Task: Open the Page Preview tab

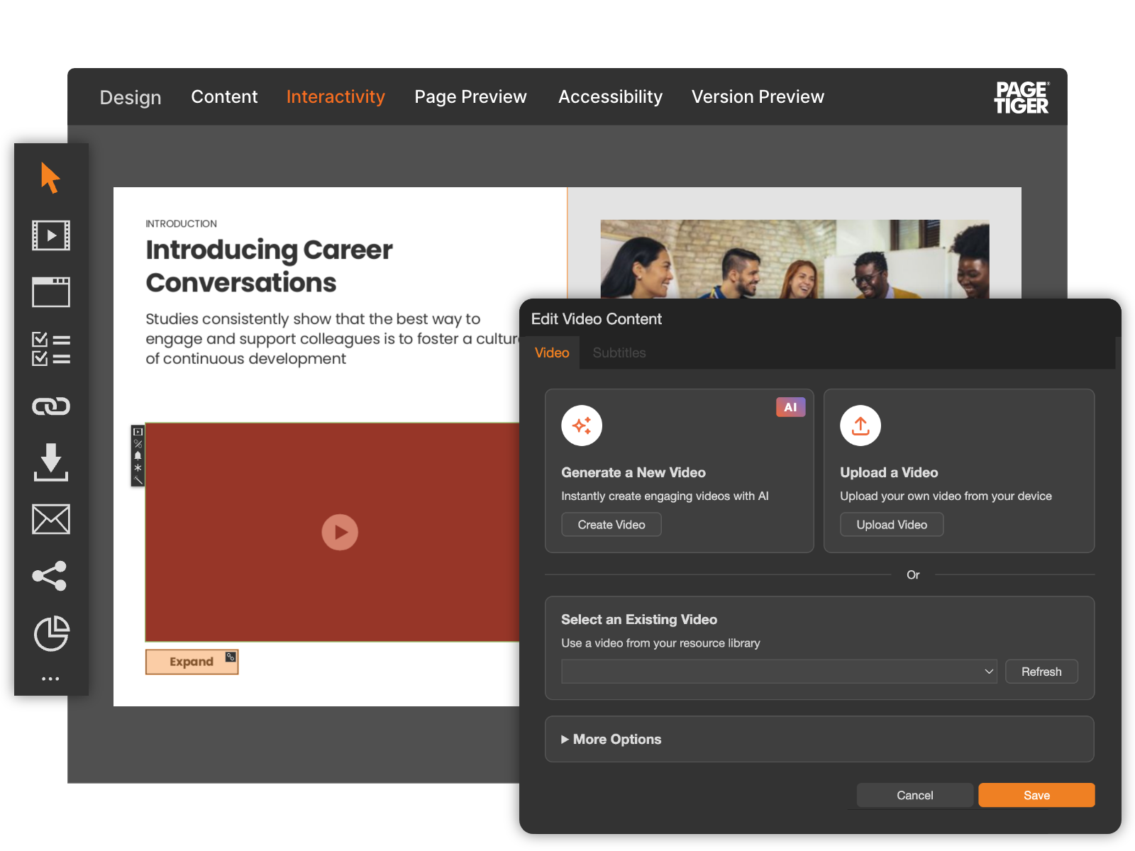Action: click(x=470, y=96)
